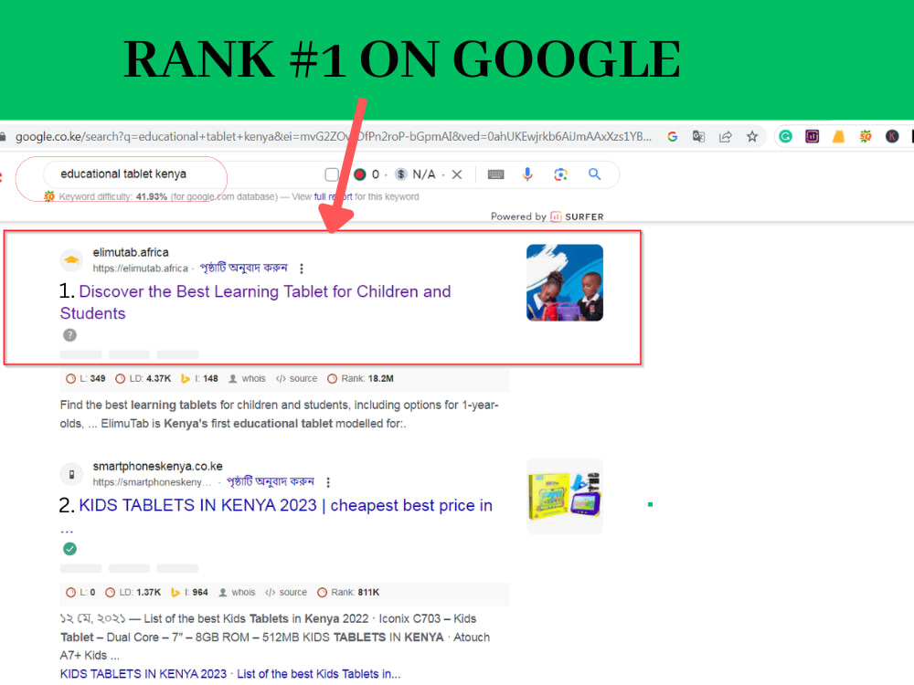The image size is (914, 685).
Task: Click the LD 1.37K metric
Action: (133, 593)
